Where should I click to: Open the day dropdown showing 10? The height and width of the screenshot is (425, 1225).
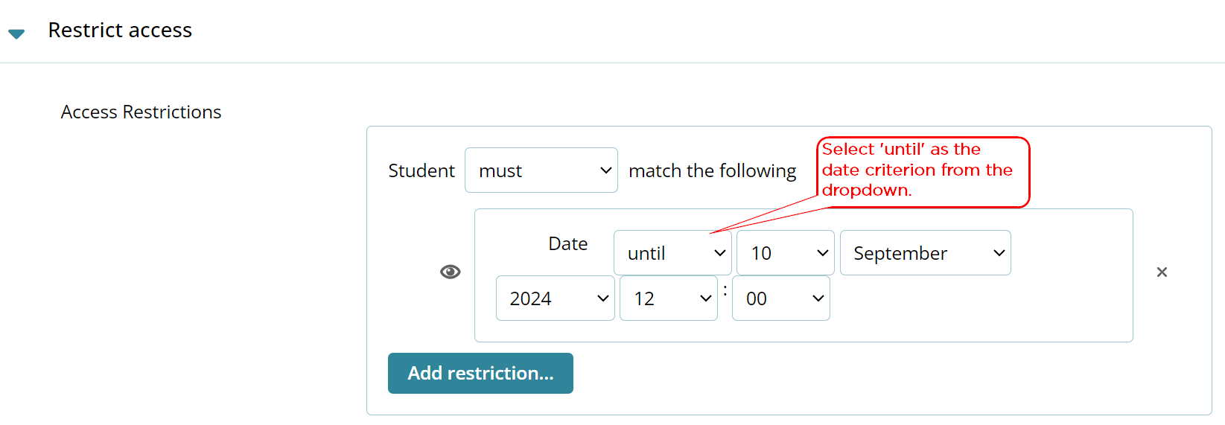(x=786, y=253)
